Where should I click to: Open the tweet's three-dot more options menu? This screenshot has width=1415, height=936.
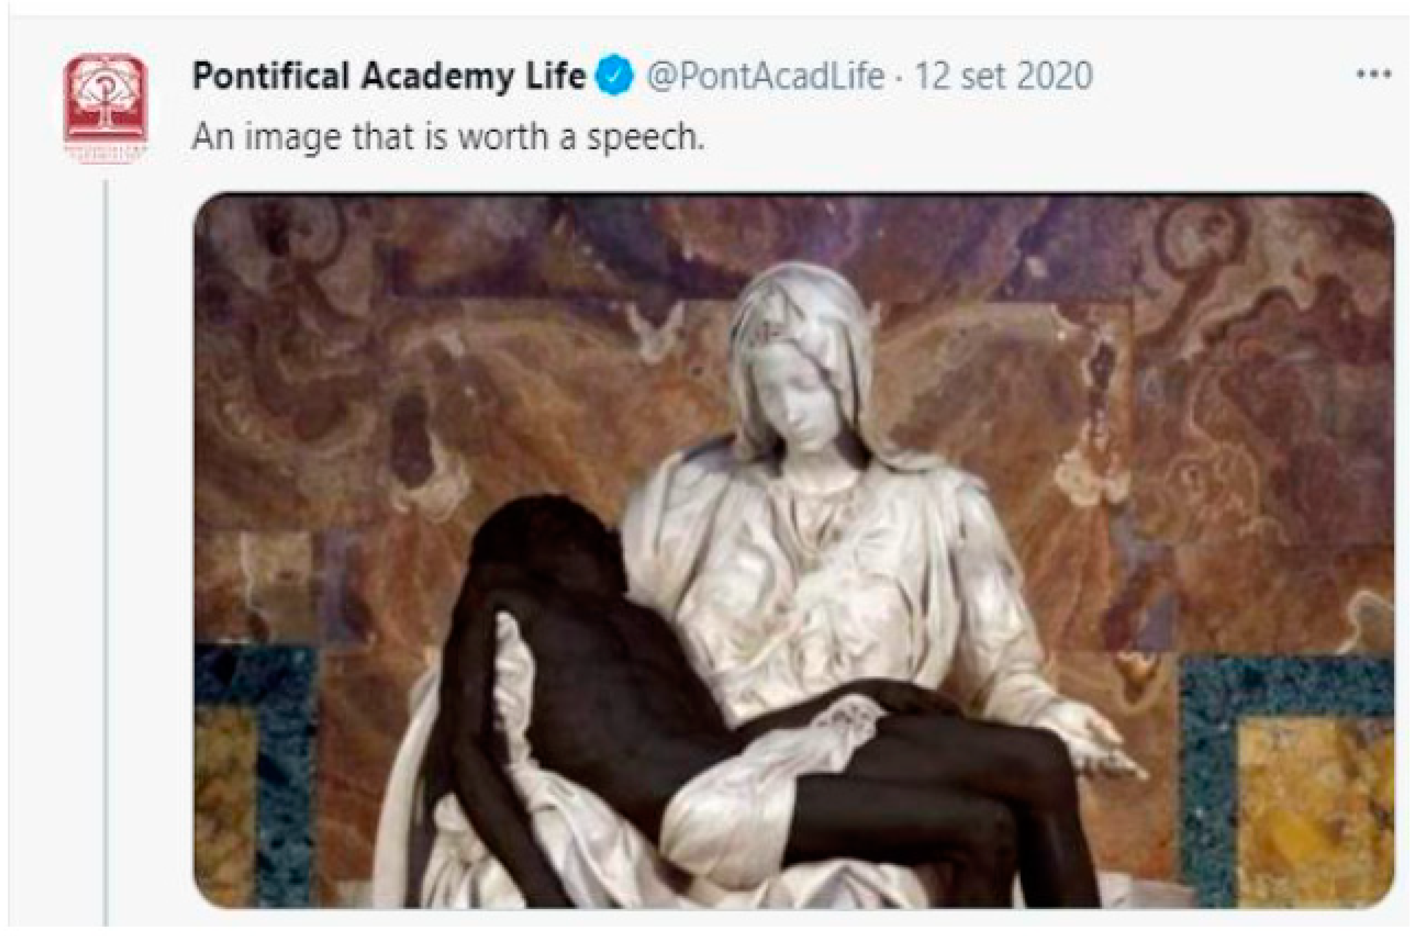1373,74
